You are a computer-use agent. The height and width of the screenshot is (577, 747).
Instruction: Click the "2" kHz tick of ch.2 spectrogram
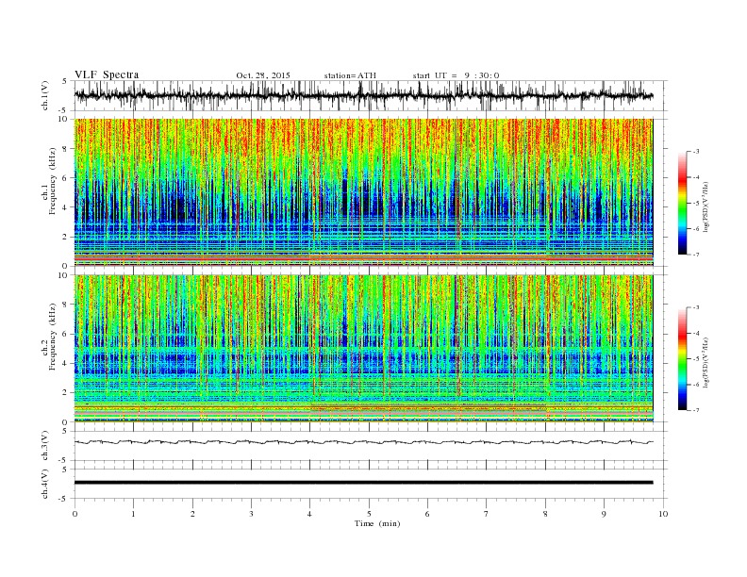click(66, 393)
